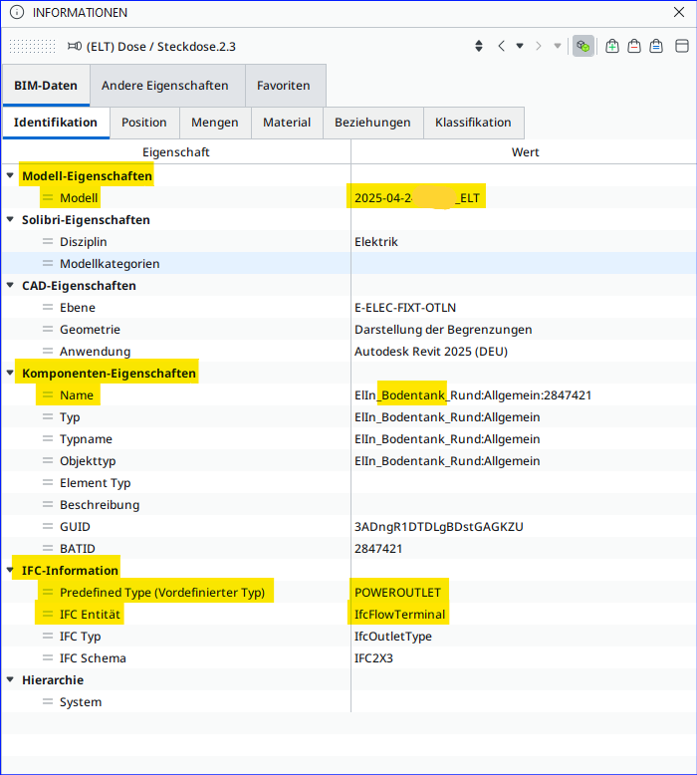
Task: Open the back history dropdown arrow
Action: point(520,47)
